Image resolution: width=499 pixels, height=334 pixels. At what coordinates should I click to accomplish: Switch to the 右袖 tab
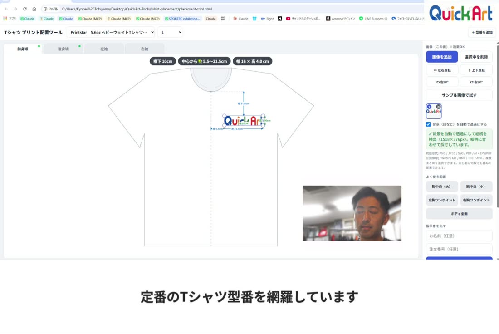click(145, 49)
